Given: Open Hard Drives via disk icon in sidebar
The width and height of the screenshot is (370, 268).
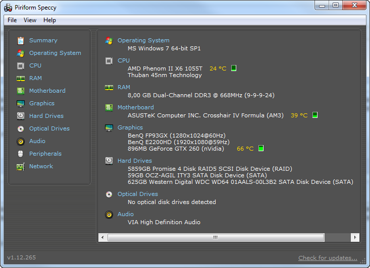Looking at the screenshot, I should pyautogui.click(x=21, y=116).
